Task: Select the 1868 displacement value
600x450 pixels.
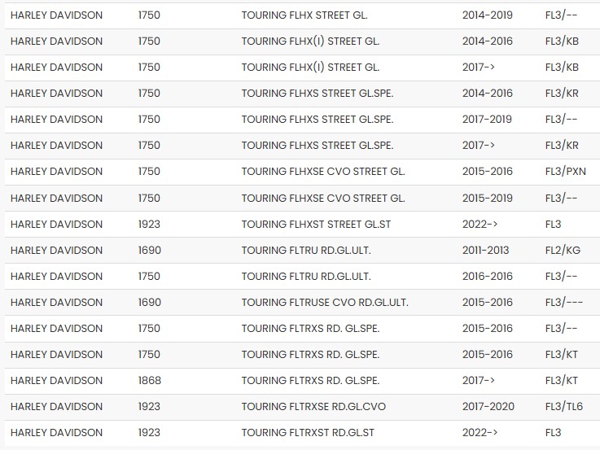Action: coord(150,381)
